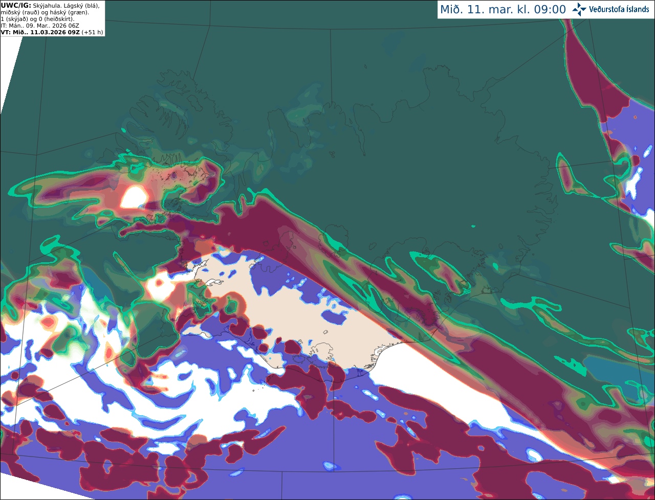Click the "UWC/IG: Skýjahula. Lágský (blá)," legend line
This screenshot has height=500, width=655.
pos(50,5)
